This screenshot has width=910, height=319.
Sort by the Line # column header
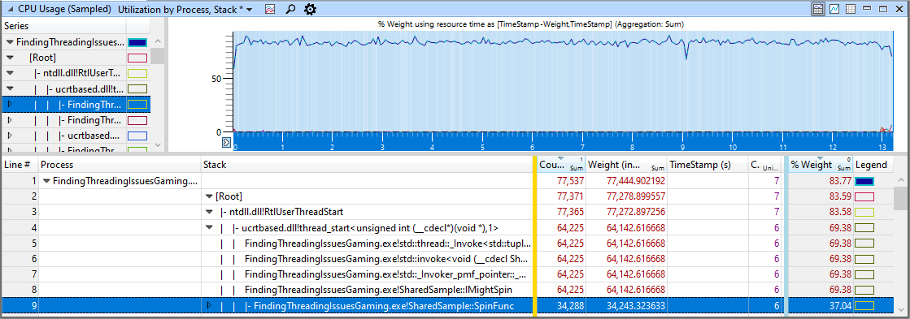tap(20, 165)
